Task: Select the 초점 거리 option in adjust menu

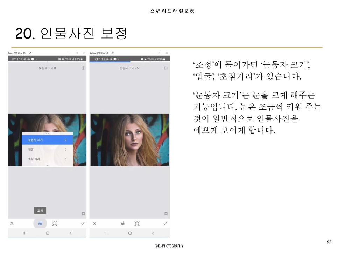Action: click(x=47, y=159)
